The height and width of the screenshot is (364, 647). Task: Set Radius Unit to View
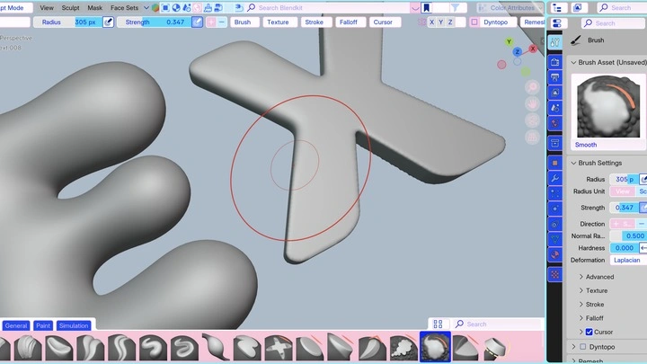(x=623, y=191)
